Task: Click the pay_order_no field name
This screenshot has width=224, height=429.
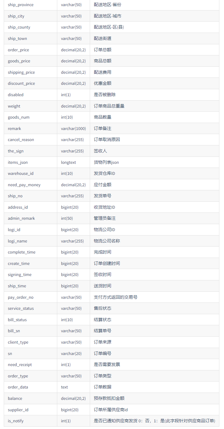Action: coord(21,297)
